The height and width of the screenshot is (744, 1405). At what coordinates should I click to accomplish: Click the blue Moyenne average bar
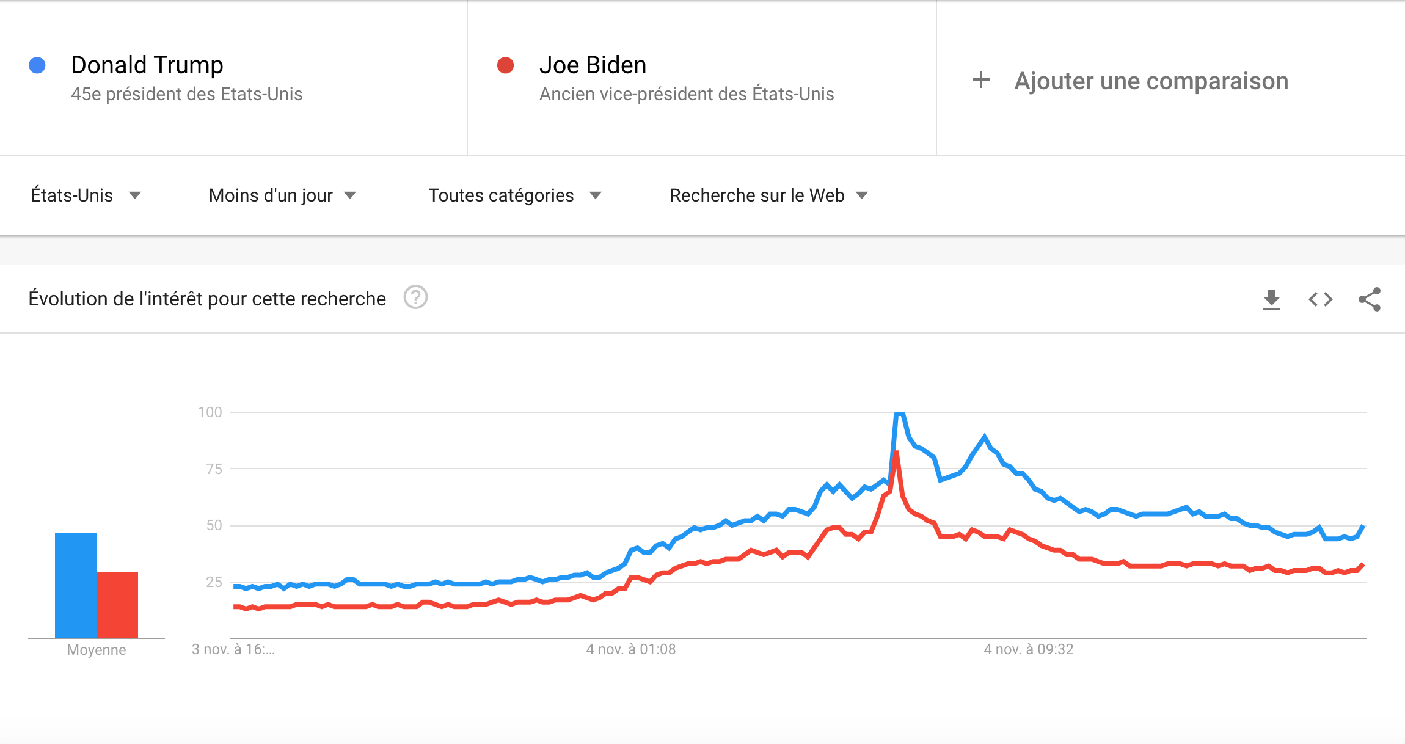click(76, 585)
